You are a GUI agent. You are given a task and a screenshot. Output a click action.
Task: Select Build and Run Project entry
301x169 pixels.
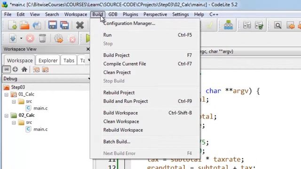[x=145, y=101]
